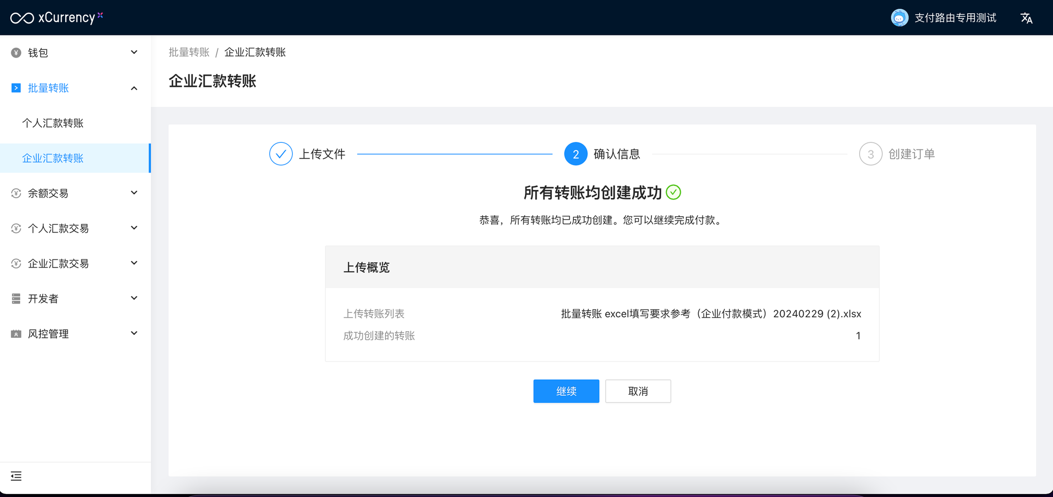Click the 风控管理 sidebar icon
Screen dimensions: 1053x497
click(x=16, y=334)
